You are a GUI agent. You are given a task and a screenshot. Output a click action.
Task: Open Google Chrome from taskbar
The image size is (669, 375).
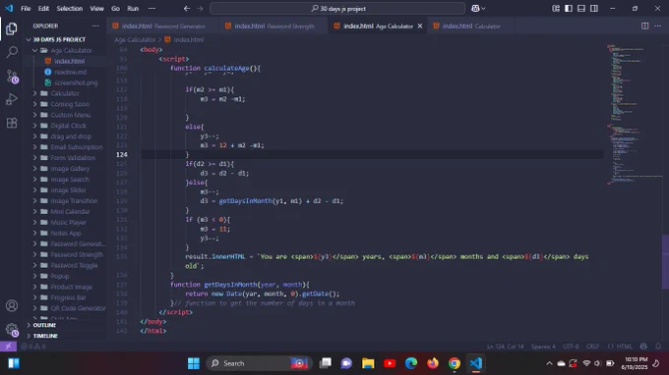[455, 363]
